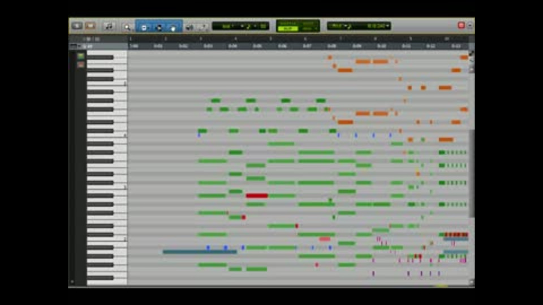The height and width of the screenshot is (305, 543).
Task: Click the scroll-down arrow at the bottom right corner
Action: point(471,282)
